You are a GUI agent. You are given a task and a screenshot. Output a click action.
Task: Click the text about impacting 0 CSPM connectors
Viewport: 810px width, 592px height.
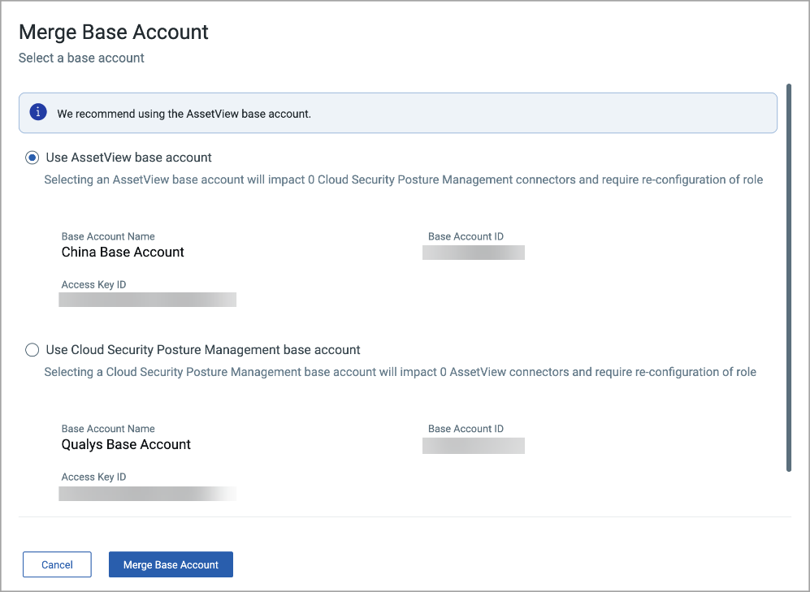[x=404, y=179]
